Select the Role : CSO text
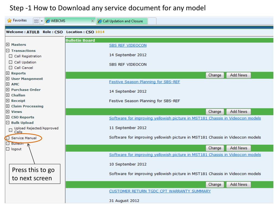 pos(53,32)
